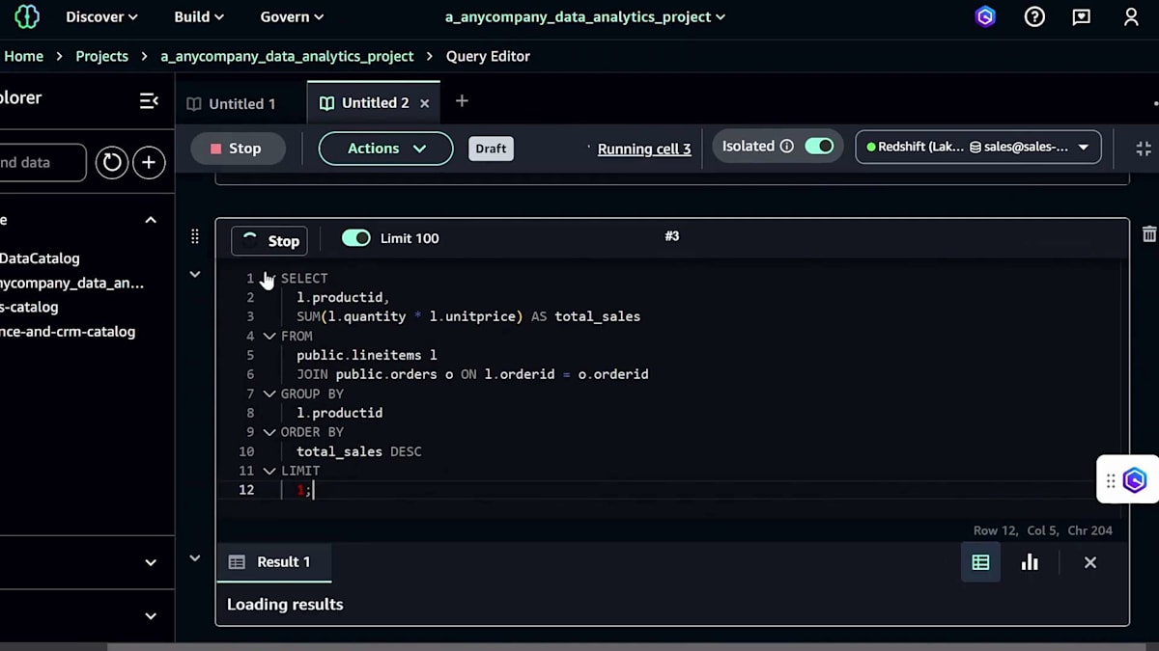Select the nce-and-crm-catalog tree item
This screenshot has height=651, width=1159.
tap(68, 331)
